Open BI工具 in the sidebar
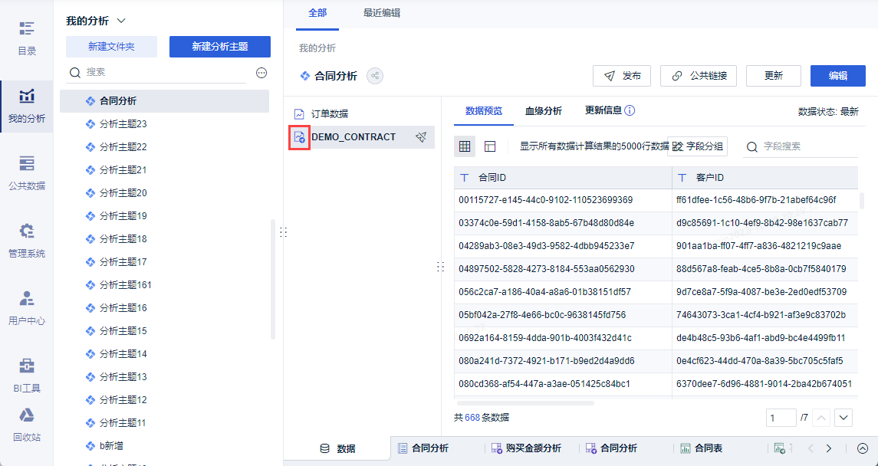The width and height of the screenshot is (878, 466). point(27,376)
